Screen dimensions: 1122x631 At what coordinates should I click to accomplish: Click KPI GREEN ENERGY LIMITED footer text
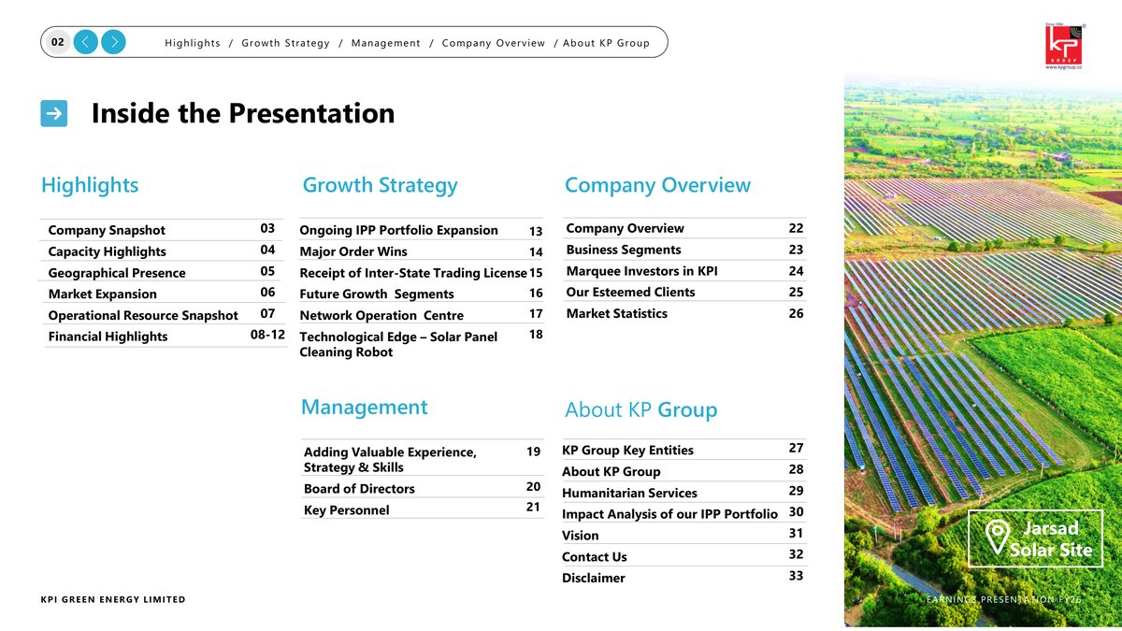(x=113, y=599)
